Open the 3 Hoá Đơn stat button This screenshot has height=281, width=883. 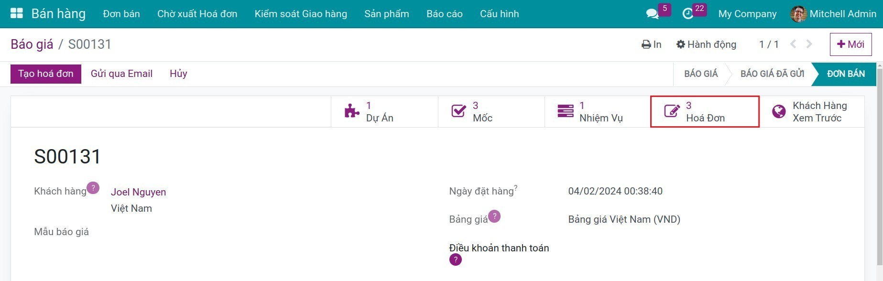point(705,111)
